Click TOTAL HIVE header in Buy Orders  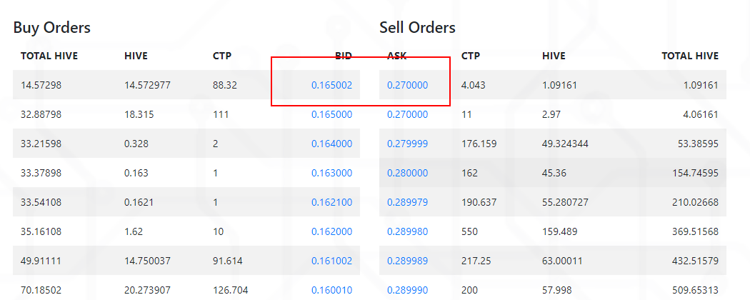[x=49, y=56]
